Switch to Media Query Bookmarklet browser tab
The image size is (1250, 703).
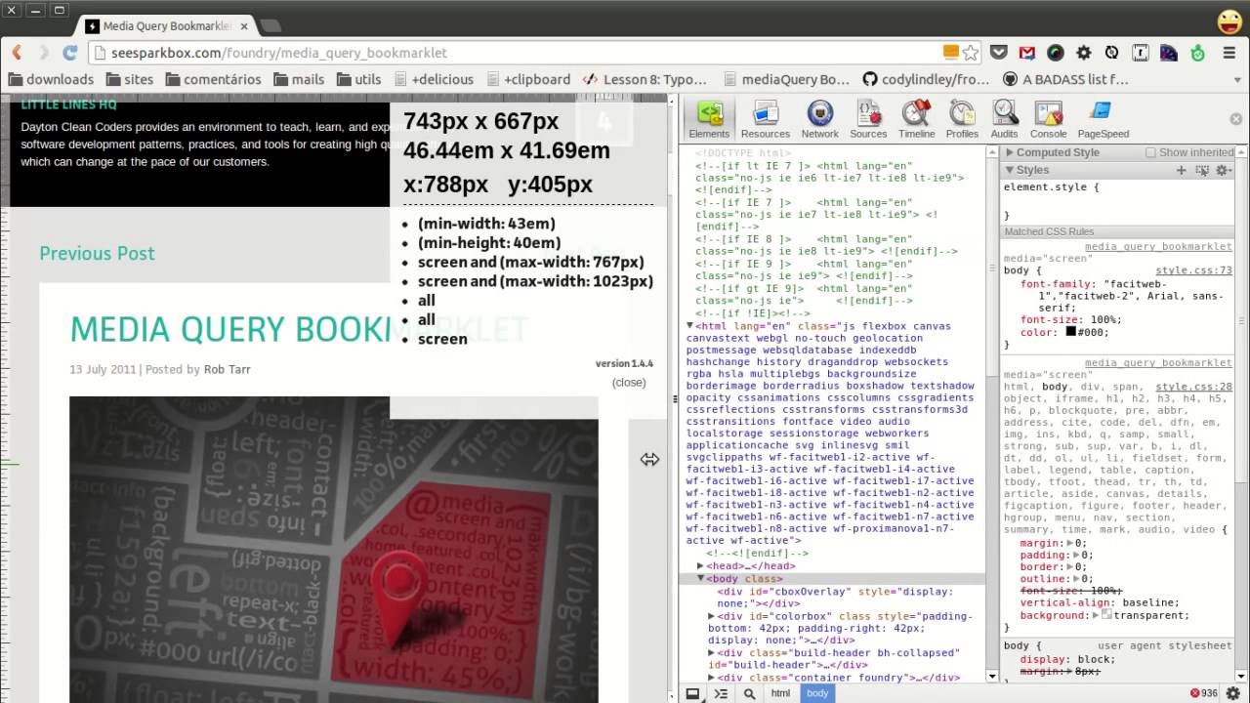(x=165, y=25)
